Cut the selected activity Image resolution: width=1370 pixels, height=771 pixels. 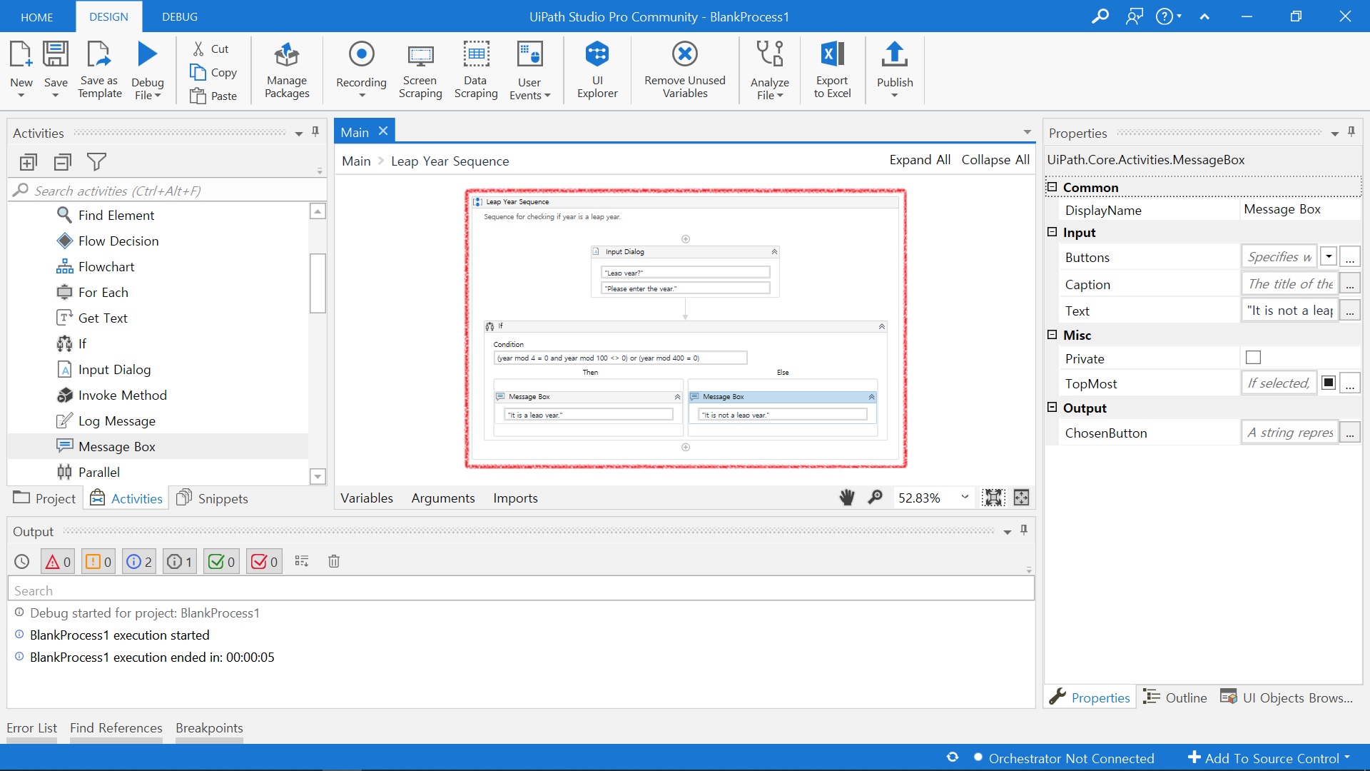coord(210,49)
